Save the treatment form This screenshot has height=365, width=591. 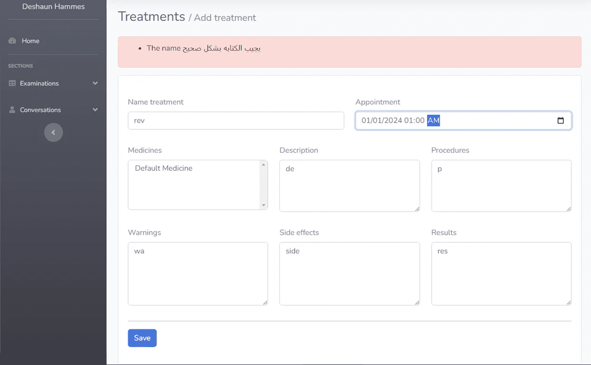pyautogui.click(x=142, y=338)
